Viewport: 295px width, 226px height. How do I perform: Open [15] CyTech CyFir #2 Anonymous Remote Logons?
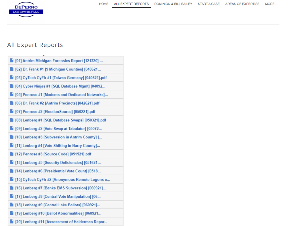point(63,180)
